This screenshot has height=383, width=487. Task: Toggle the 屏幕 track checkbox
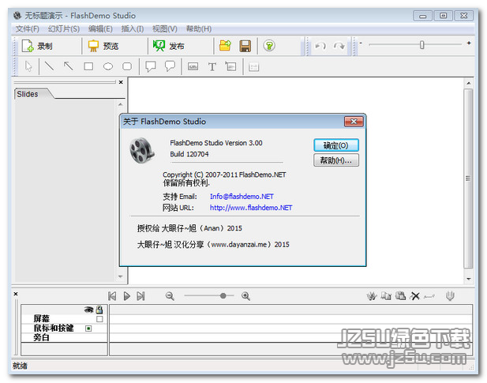point(99,319)
